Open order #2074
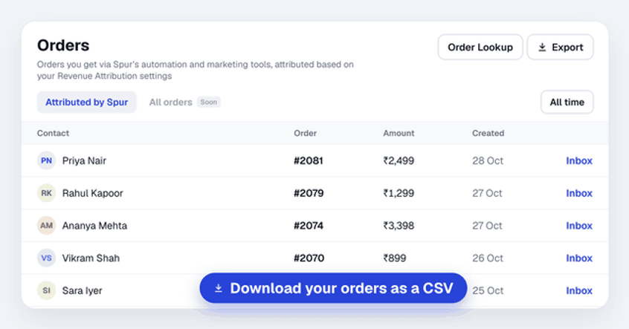 pos(309,226)
